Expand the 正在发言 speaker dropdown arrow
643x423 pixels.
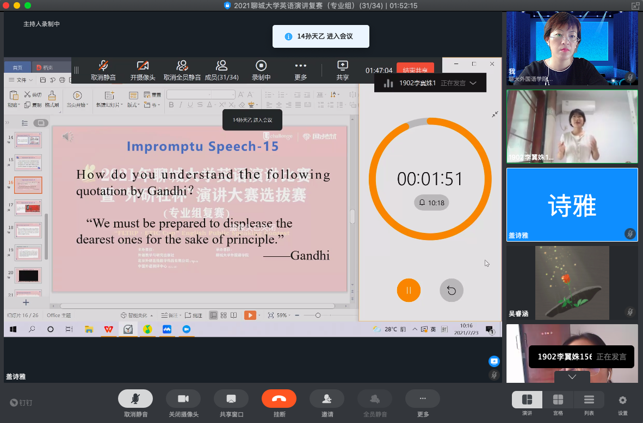pos(473,83)
